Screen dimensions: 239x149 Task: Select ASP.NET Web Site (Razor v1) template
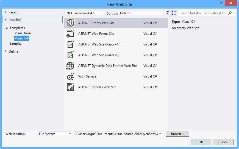(x=116, y=44)
